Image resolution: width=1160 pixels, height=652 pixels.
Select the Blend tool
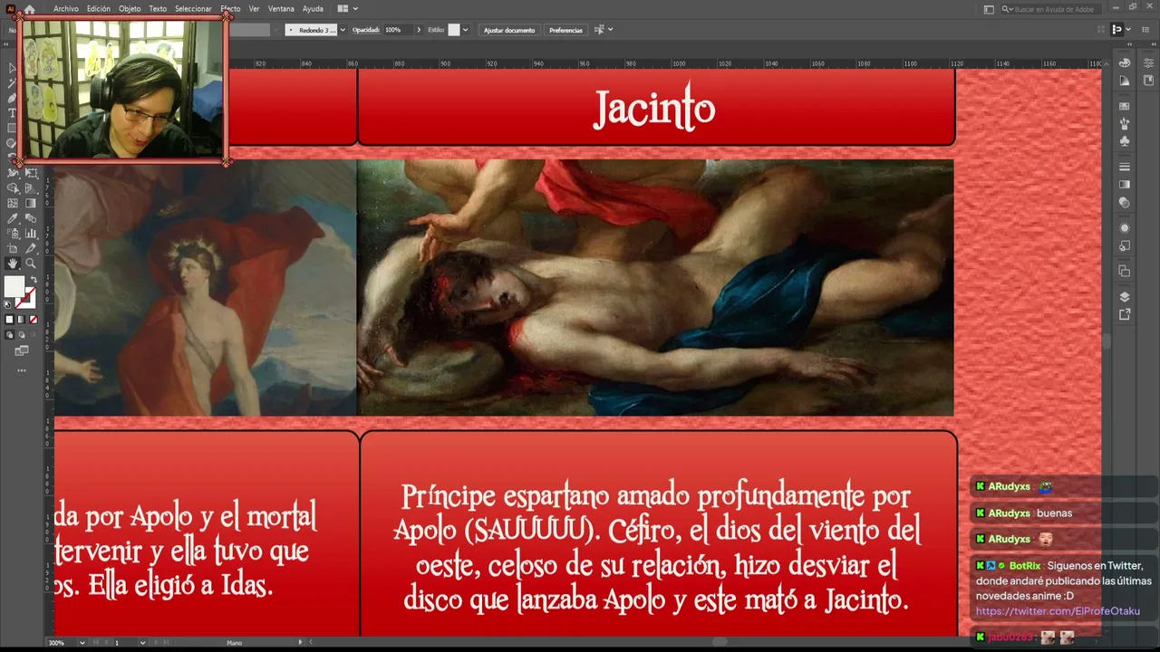click(30, 218)
